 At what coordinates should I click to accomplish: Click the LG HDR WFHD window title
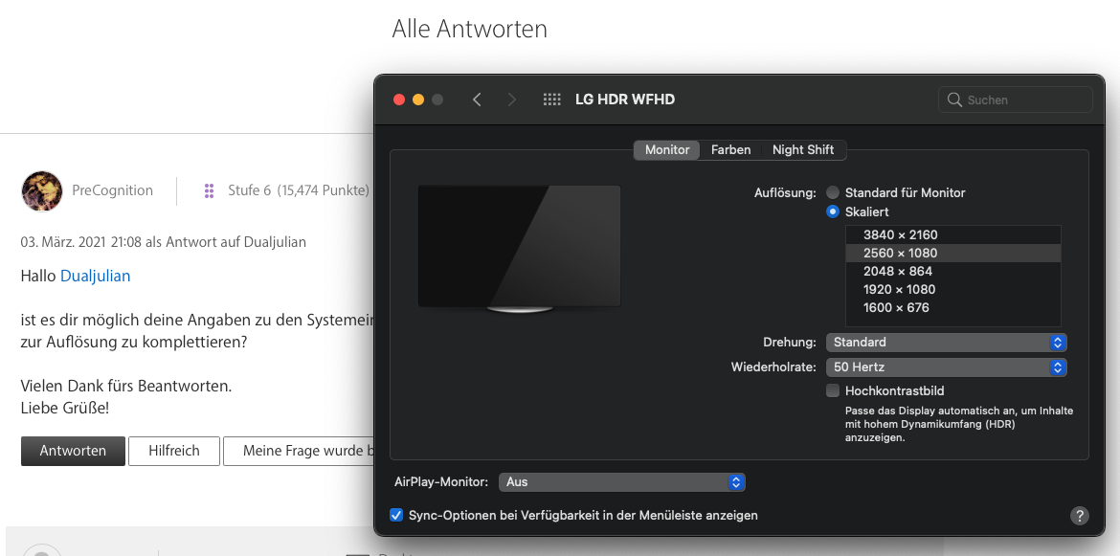(625, 100)
